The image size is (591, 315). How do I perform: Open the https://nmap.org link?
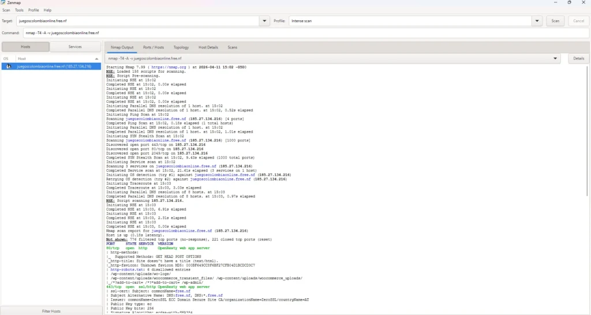coord(169,67)
